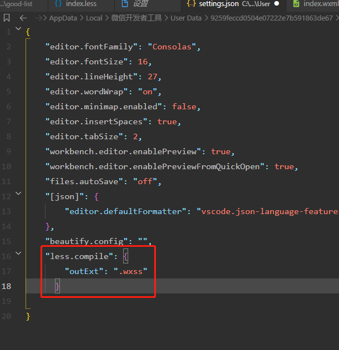This screenshot has width=339, height=350.
Task: Click the unsaved dot on settings.json tab
Action: 277,3
